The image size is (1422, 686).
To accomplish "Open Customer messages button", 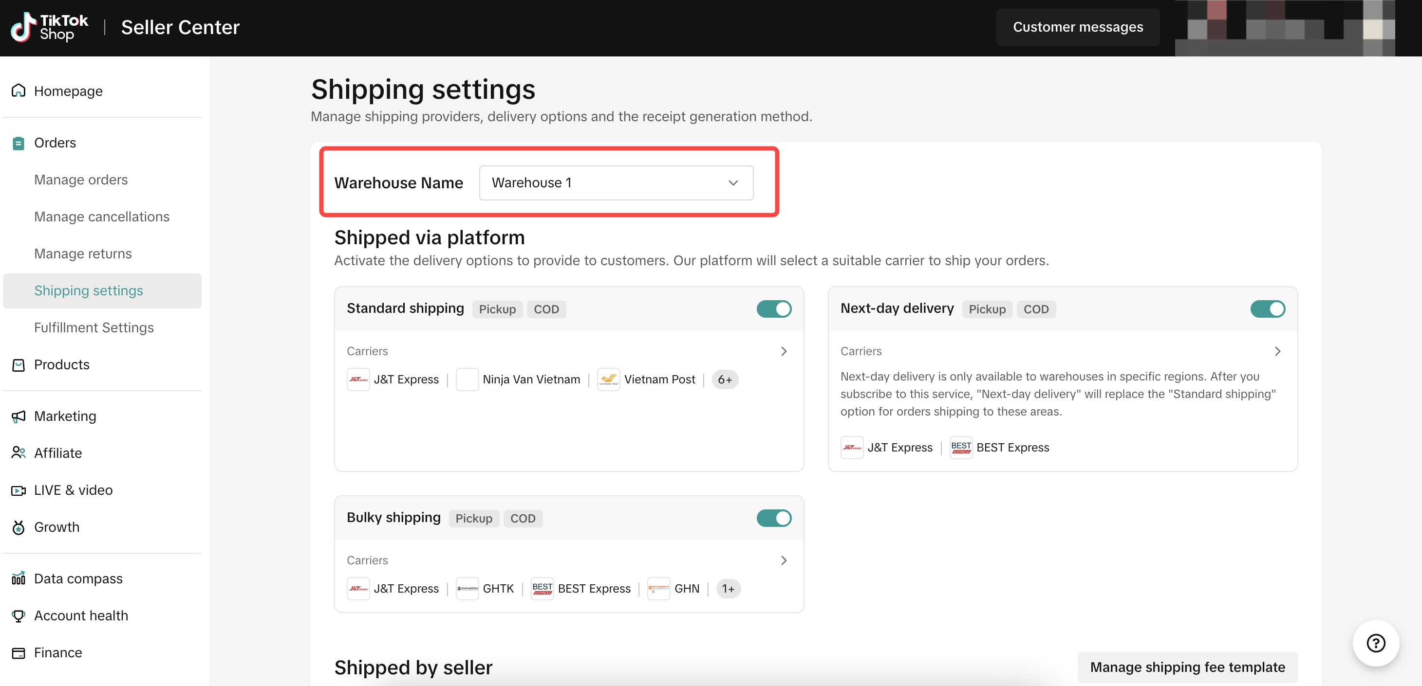I will point(1078,27).
